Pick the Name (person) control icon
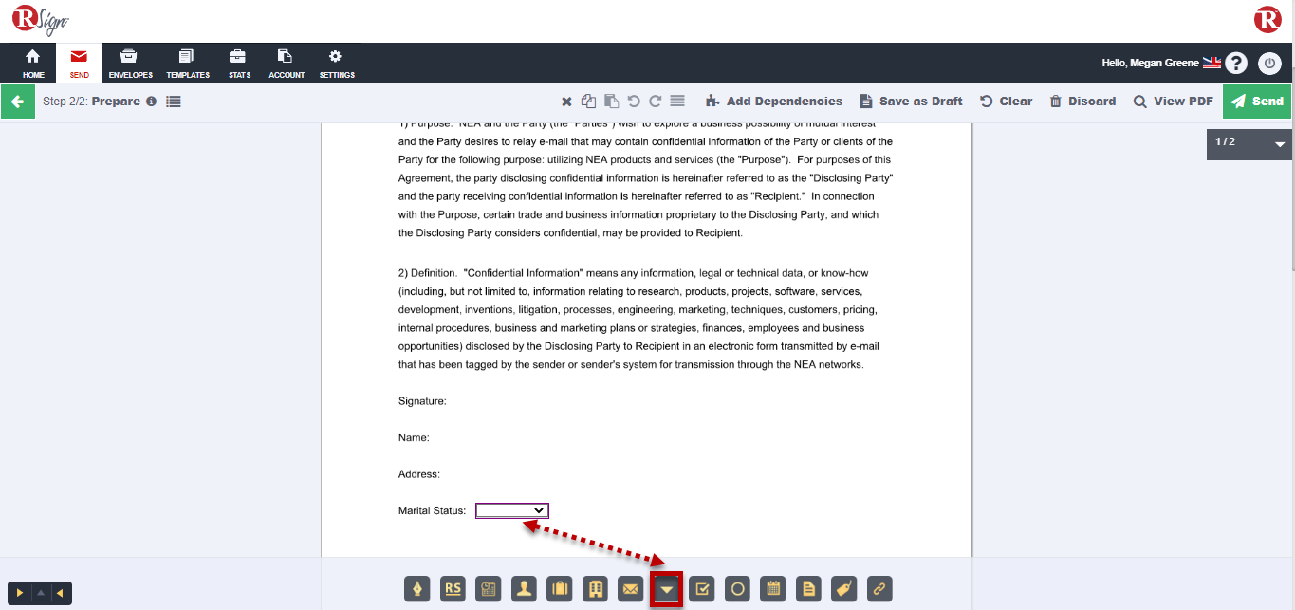This screenshot has width=1295, height=610. [524, 589]
